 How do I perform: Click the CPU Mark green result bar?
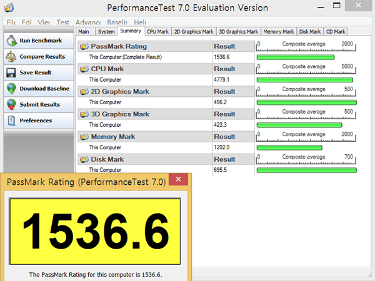coord(305,80)
